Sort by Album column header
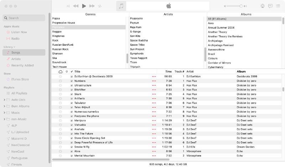Viewport: 285px width, 167px height. [241, 72]
